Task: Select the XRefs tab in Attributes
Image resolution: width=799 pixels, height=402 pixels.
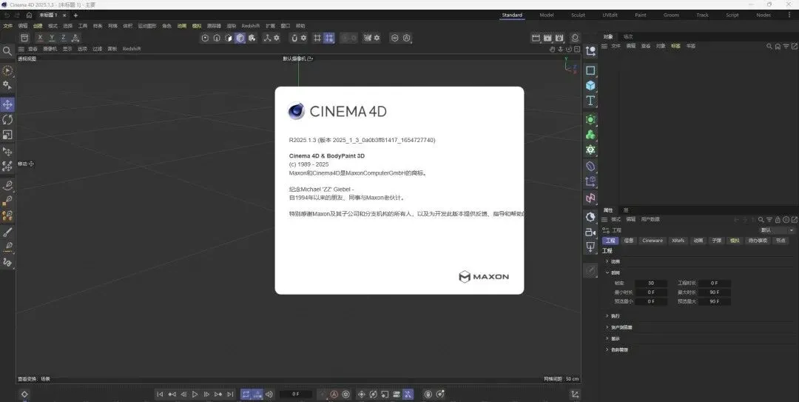Action: pos(678,241)
